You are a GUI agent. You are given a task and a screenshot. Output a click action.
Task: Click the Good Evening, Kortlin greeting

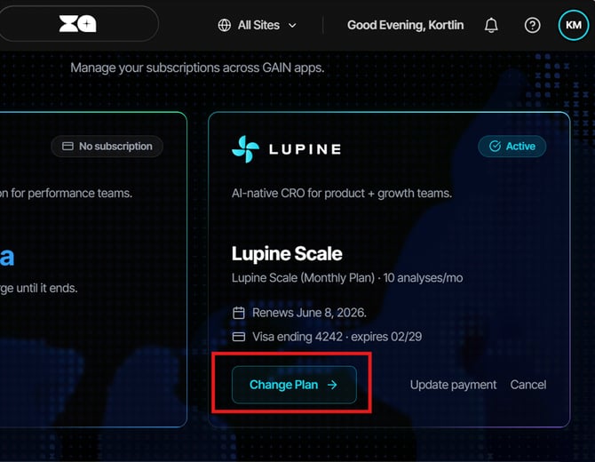point(405,26)
